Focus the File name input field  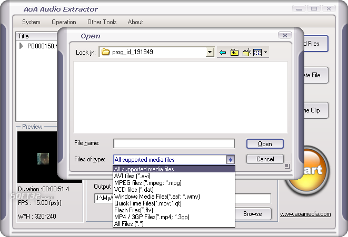point(174,143)
